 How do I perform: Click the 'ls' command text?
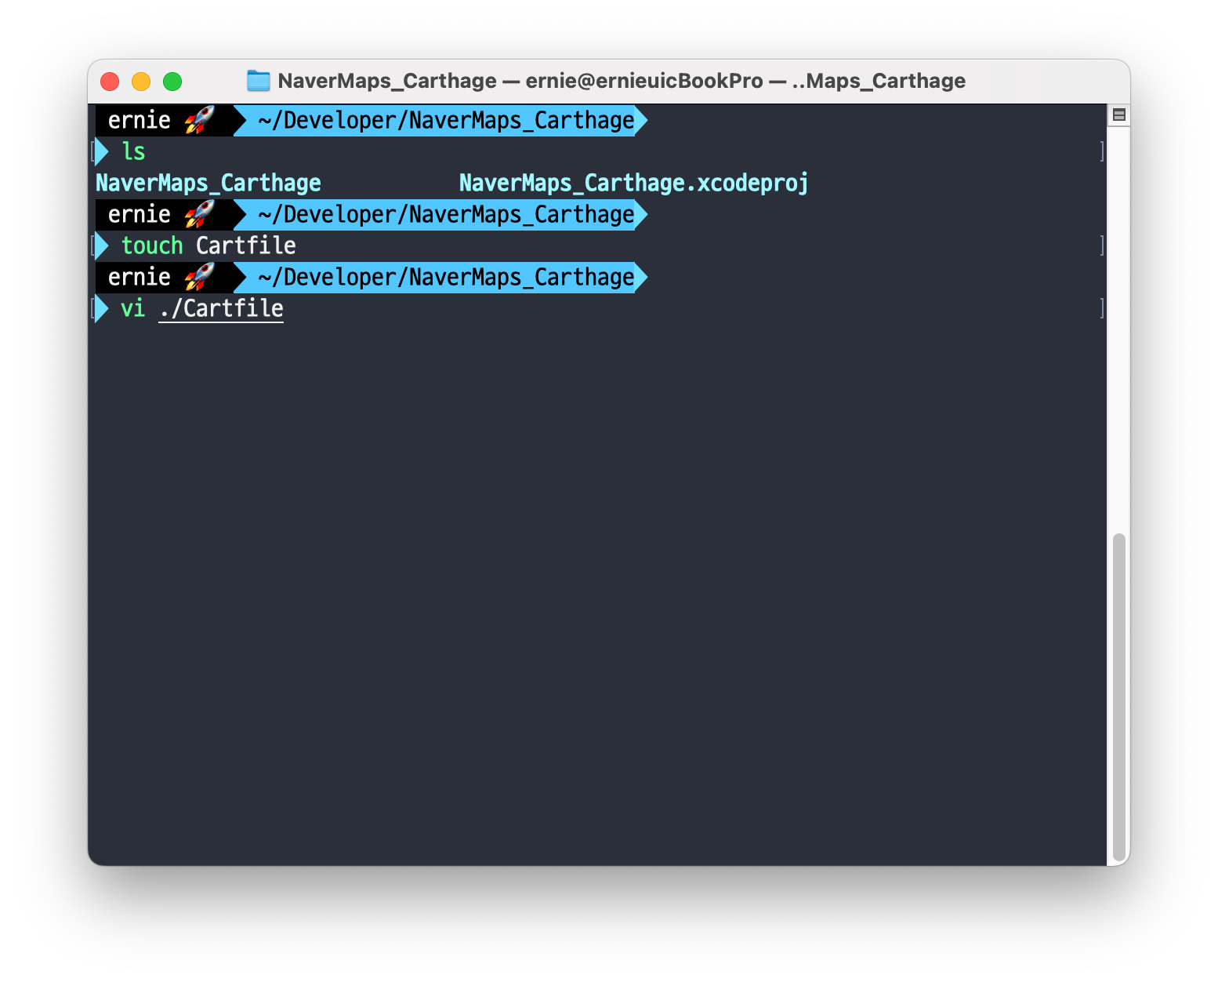pos(133,151)
